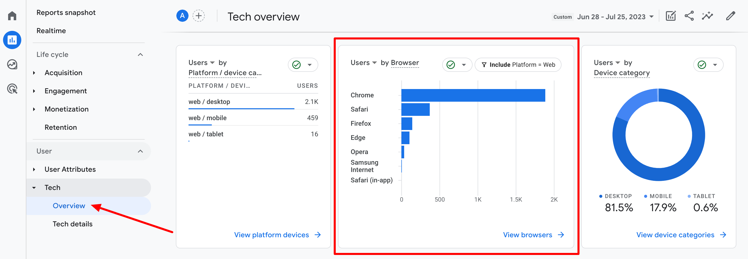Open the customize comparison icon near date range

tap(671, 16)
